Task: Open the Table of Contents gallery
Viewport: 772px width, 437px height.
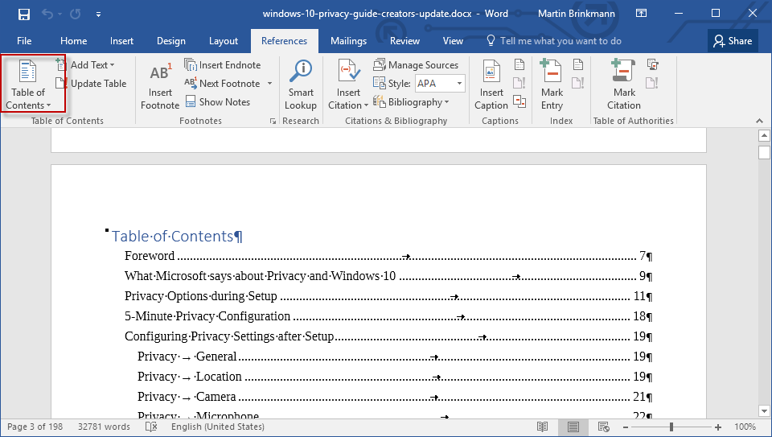Action: 28,85
